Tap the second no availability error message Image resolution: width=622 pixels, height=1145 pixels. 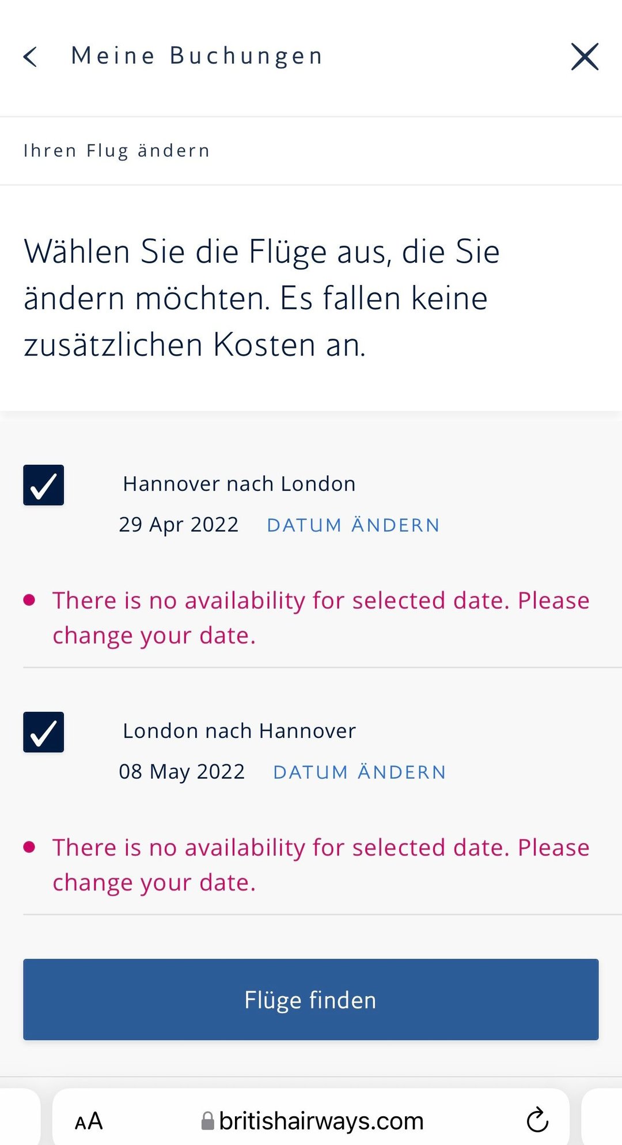(x=321, y=865)
